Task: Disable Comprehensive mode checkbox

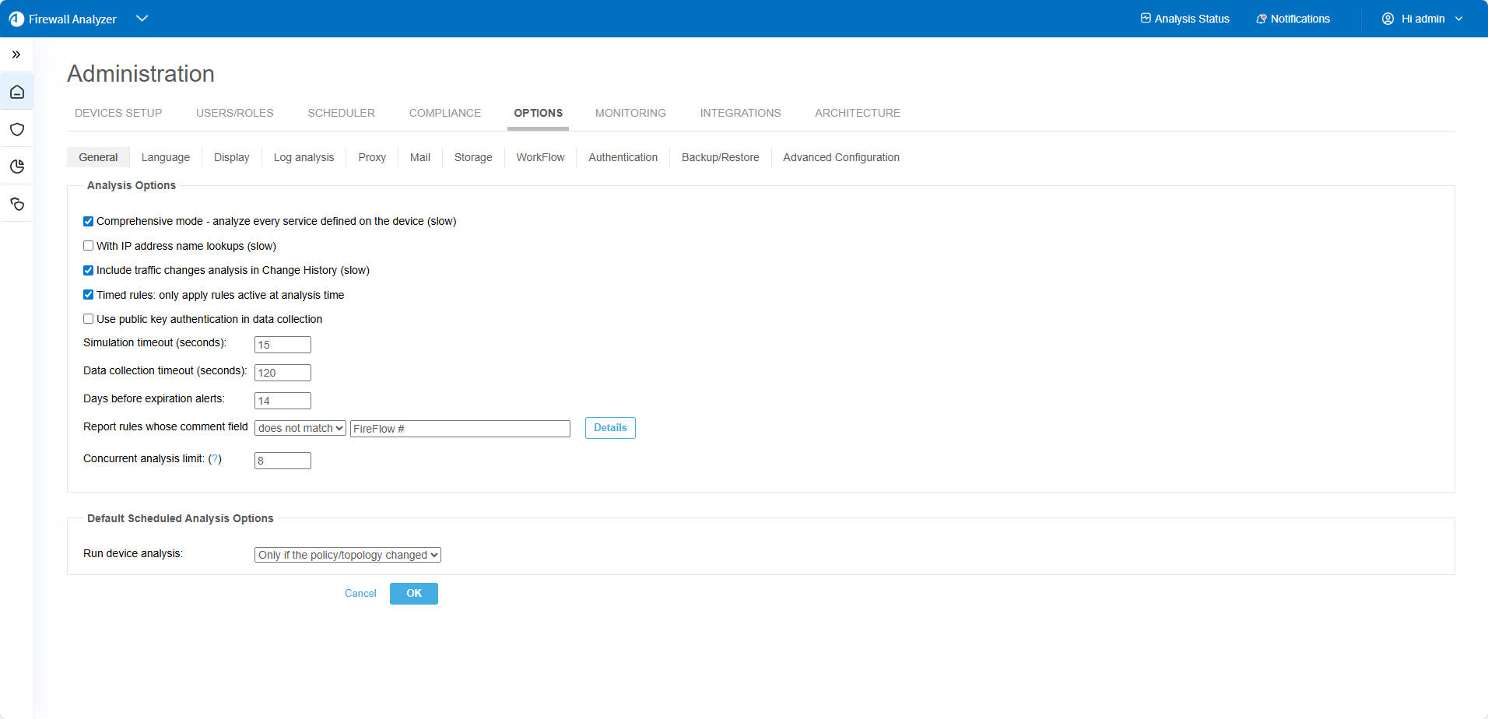Action: pyautogui.click(x=89, y=222)
